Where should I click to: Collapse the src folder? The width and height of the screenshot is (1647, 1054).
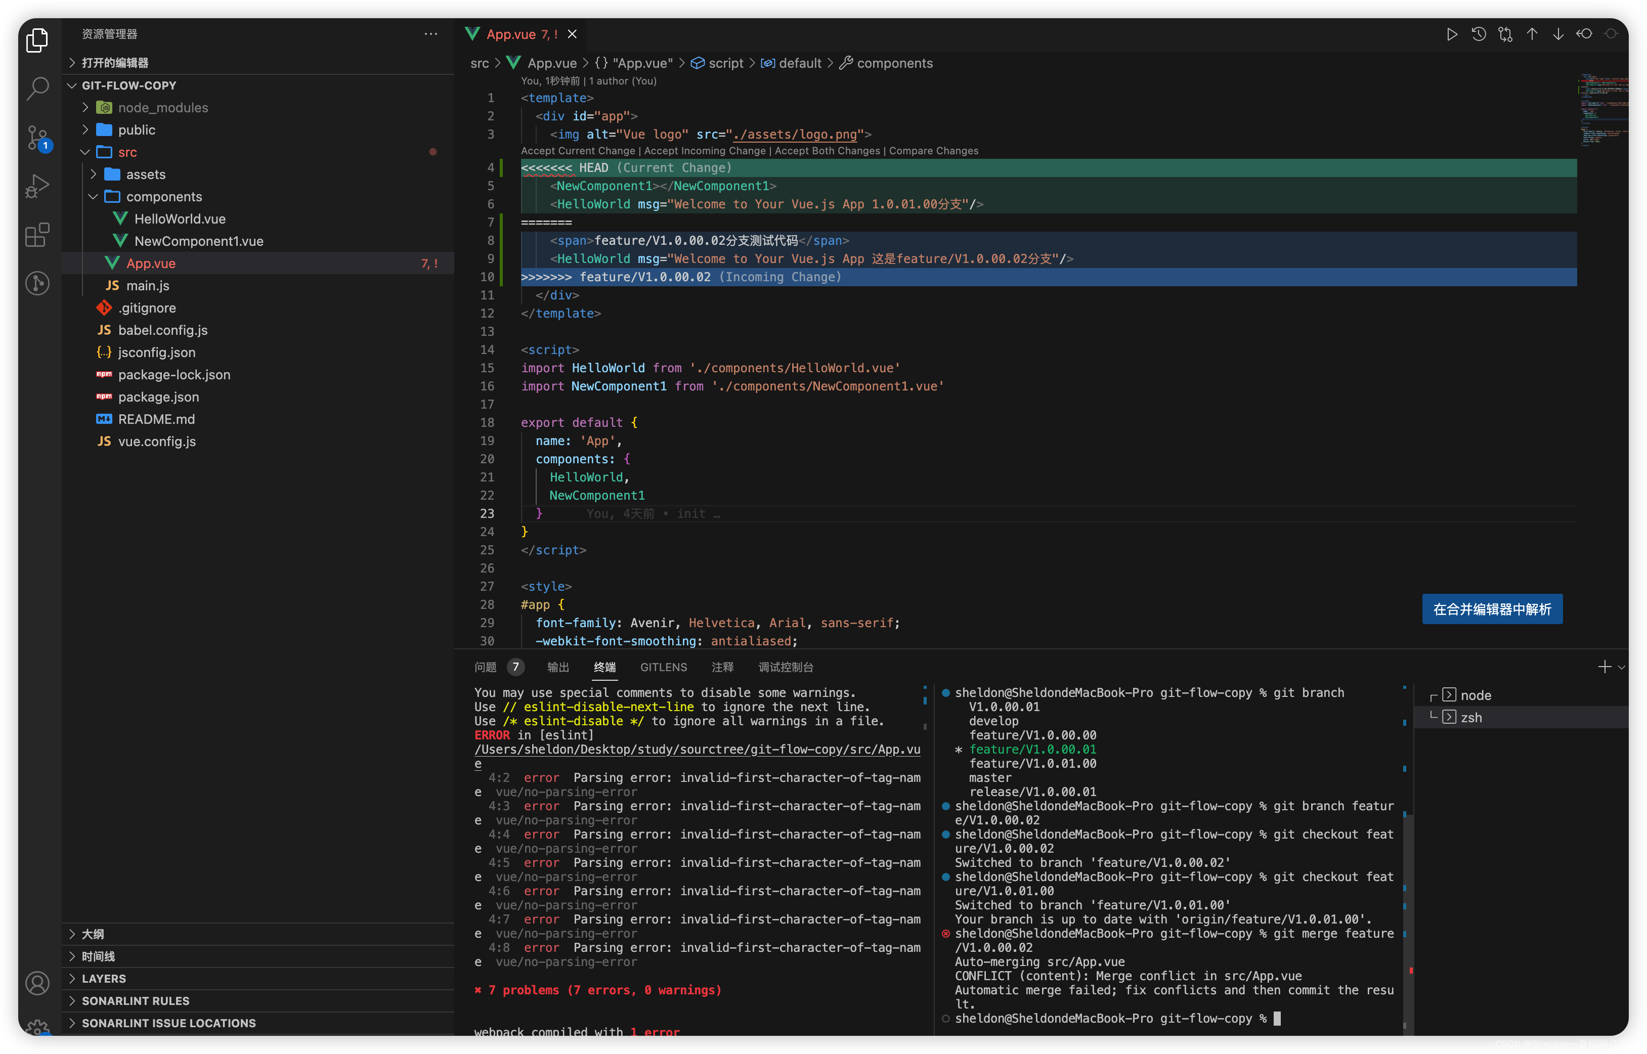point(258,152)
